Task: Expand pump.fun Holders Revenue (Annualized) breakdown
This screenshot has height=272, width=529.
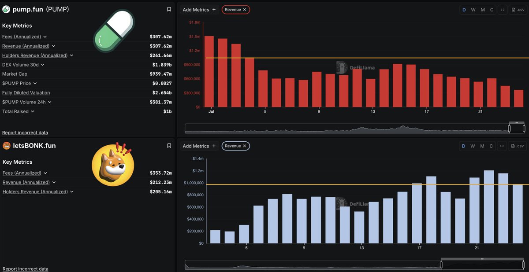Action: point(71,55)
